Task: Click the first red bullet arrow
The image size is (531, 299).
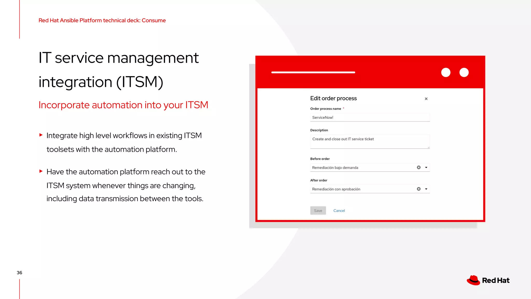Action: pyautogui.click(x=41, y=135)
